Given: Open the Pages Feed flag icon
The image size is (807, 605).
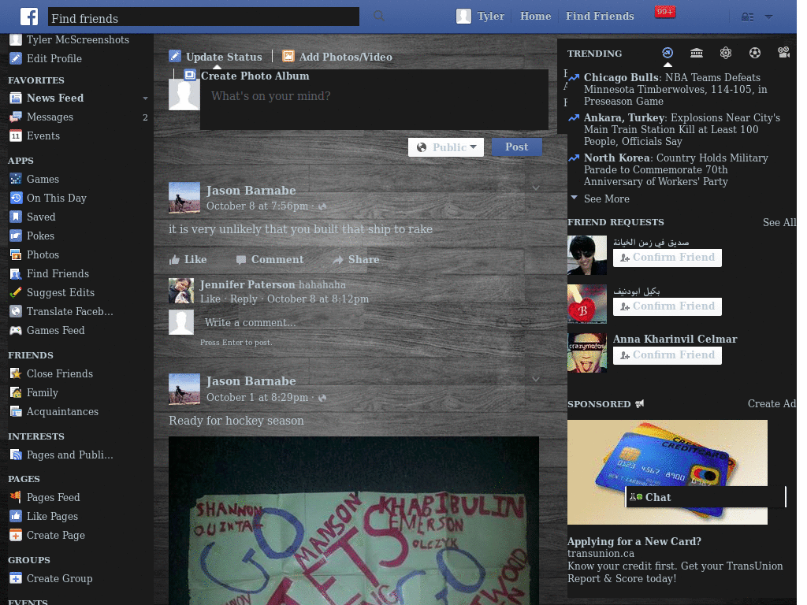Looking at the screenshot, I should click(16, 497).
